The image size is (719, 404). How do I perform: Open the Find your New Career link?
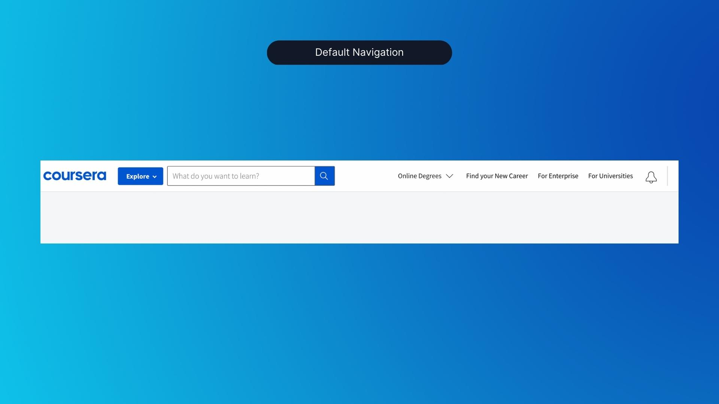(497, 176)
